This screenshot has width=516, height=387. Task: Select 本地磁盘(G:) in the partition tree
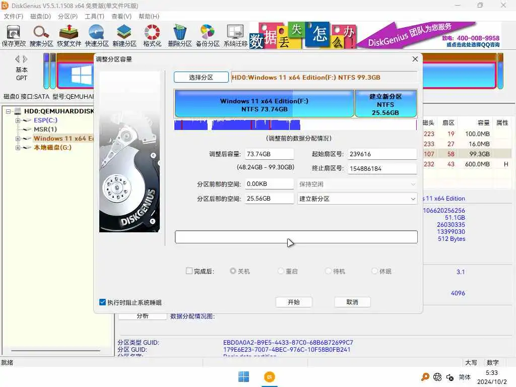[x=52, y=148]
